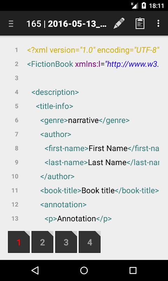Open the navigation drawer hamburger icon
The width and height of the screenshot is (168, 281).
pos(11,24)
